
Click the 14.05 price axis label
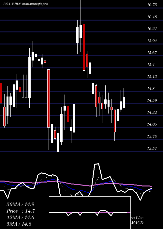[152, 124]
